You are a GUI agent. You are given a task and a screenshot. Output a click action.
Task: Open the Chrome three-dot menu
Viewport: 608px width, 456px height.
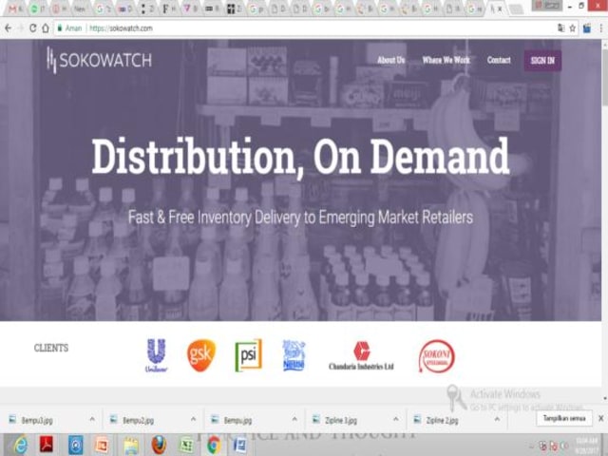(x=601, y=28)
